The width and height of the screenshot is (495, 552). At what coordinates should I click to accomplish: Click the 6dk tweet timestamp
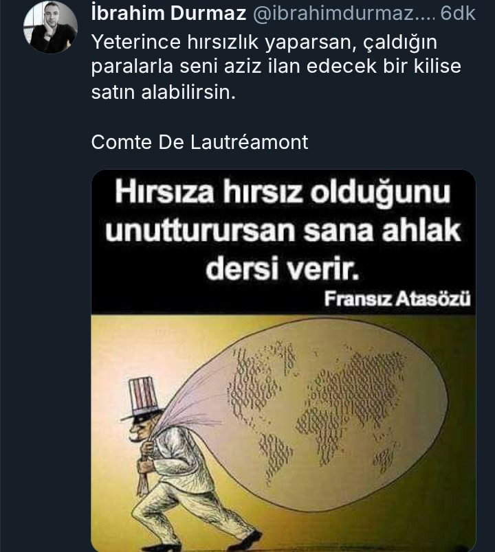click(458, 13)
